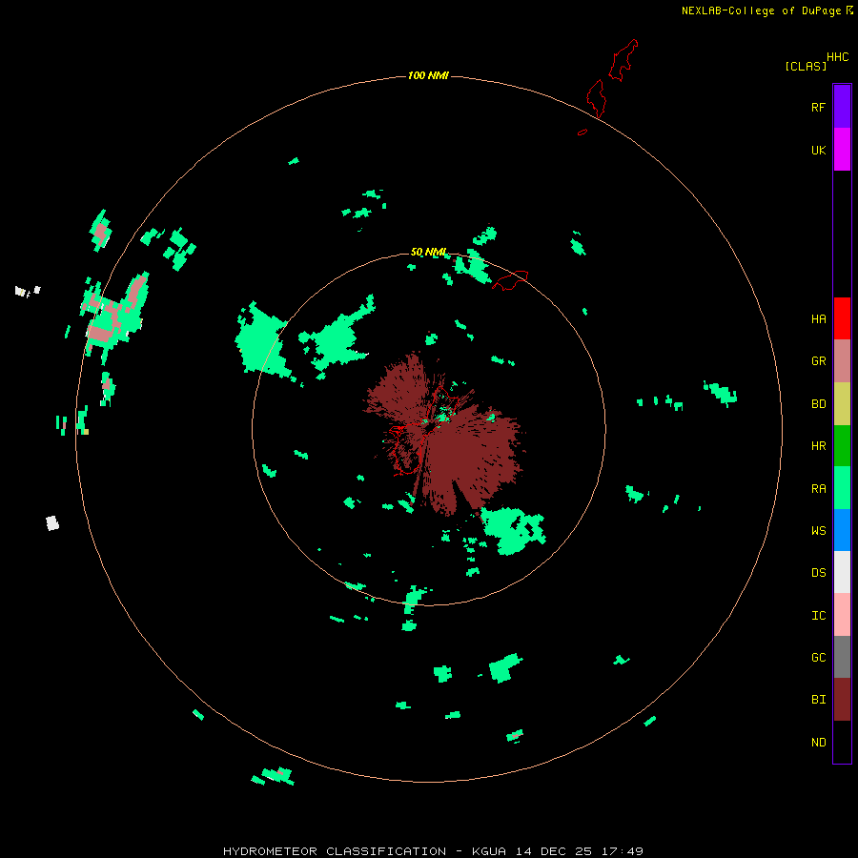Select the HA legend label

818,319
